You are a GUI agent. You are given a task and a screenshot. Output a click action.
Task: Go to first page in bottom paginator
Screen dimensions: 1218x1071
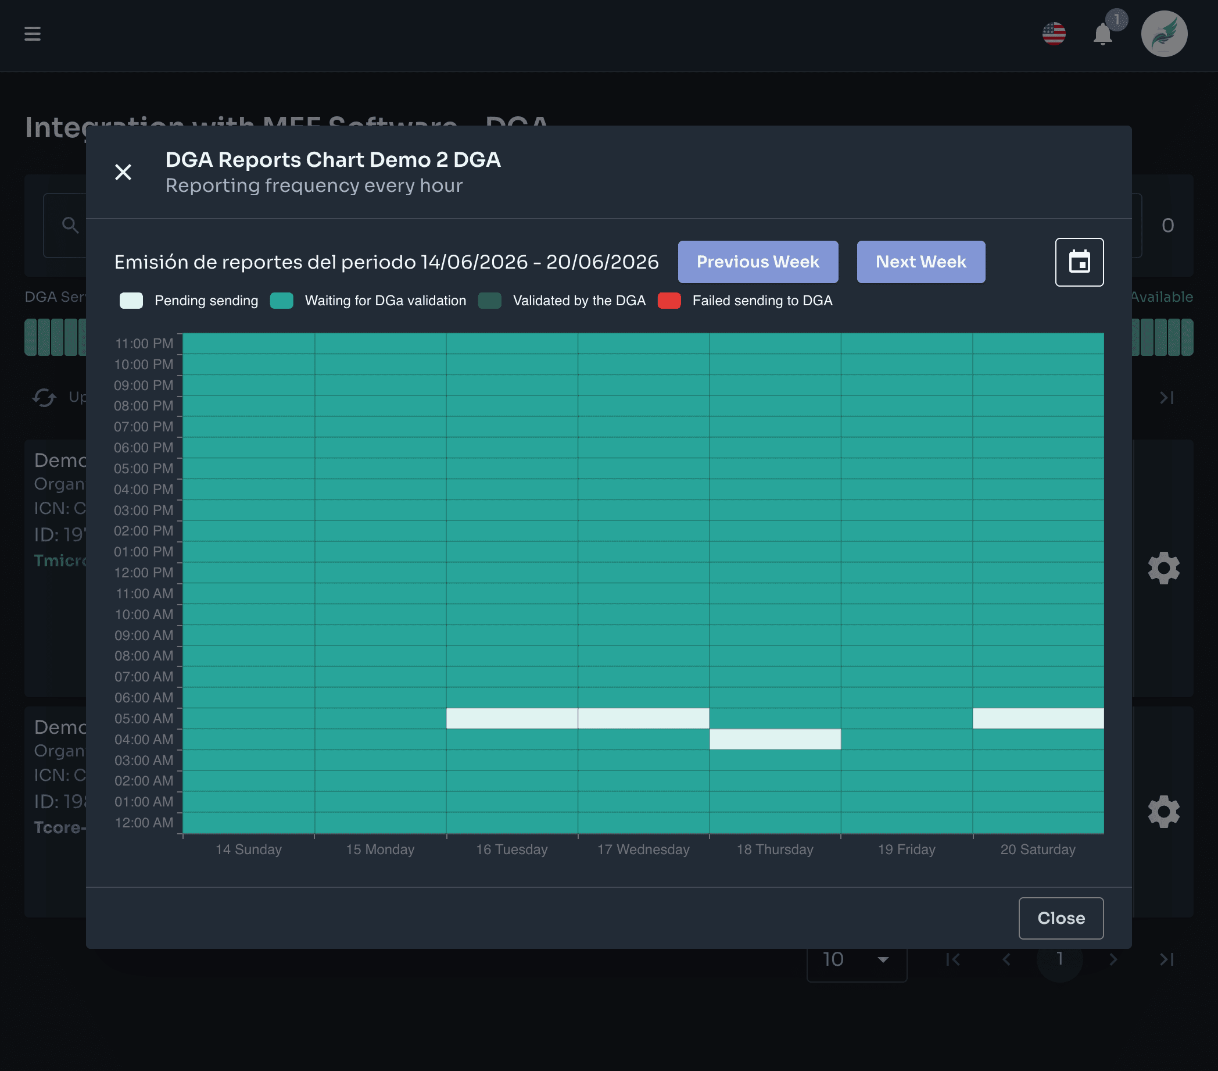coord(953,959)
